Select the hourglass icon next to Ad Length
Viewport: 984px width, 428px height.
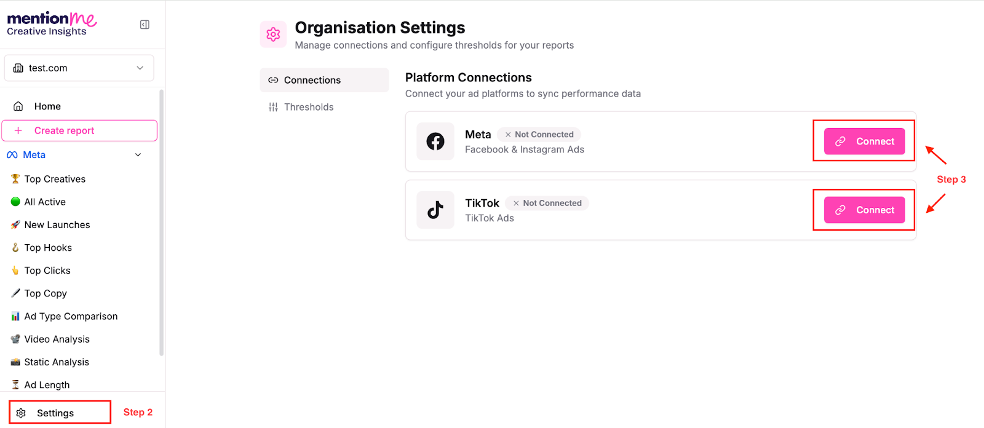pyautogui.click(x=15, y=384)
